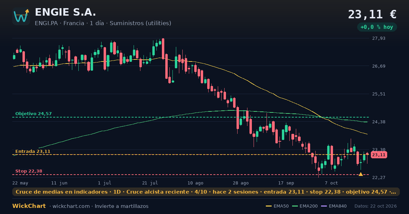Click the orange signal triangle marker

click(x=361, y=174)
